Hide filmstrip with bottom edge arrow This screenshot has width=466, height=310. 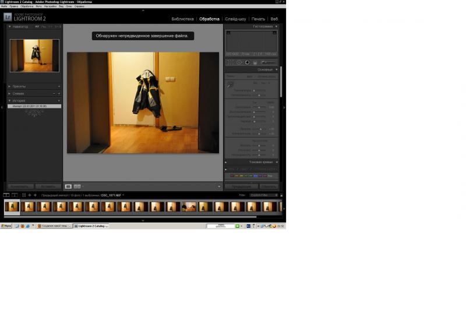point(143,220)
